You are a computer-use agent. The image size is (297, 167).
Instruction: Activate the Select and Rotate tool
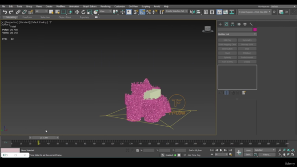tap(83, 12)
